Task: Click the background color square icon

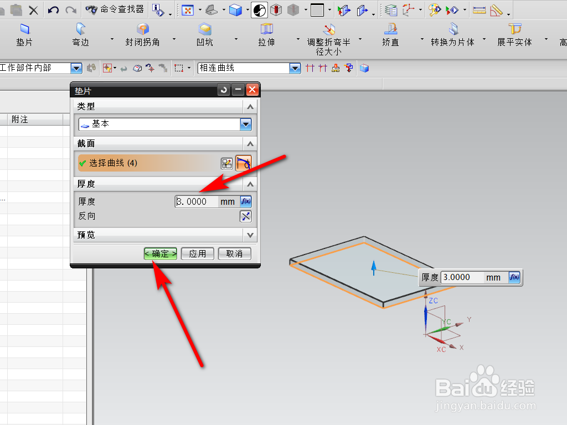Action: (317, 10)
